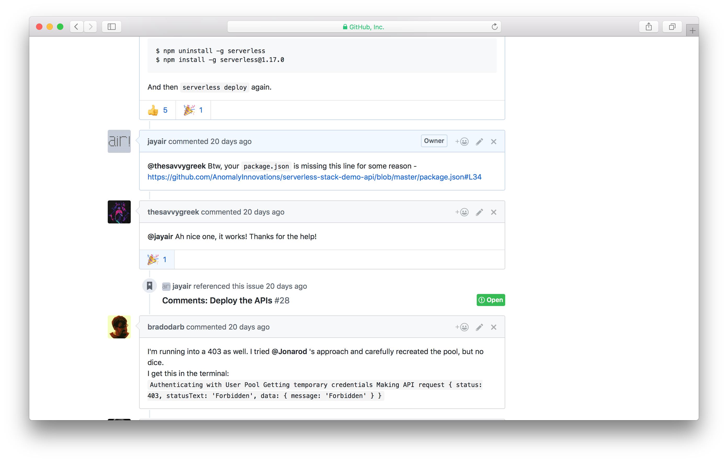Open the package.json#L34 GitHub link
Viewport: 728px width, 462px height.
coord(314,177)
